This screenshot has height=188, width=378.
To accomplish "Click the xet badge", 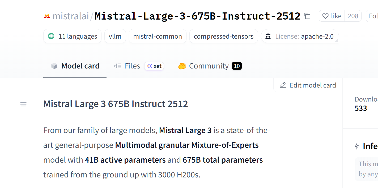I will pos(154,66).
